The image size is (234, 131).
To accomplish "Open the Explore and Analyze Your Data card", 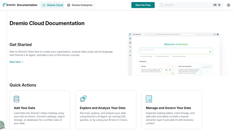I will 106,110.
